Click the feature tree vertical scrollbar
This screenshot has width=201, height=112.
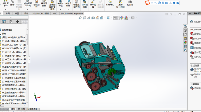27,40
